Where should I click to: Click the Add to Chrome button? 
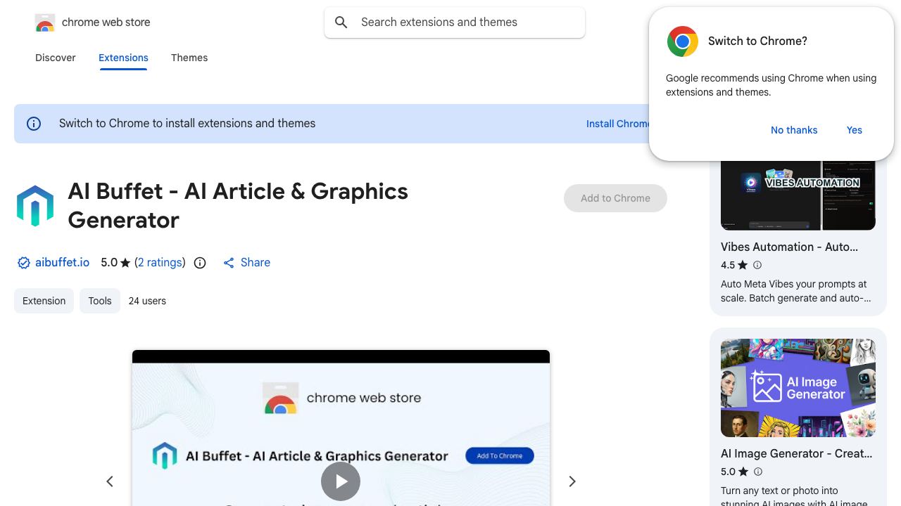615,198
